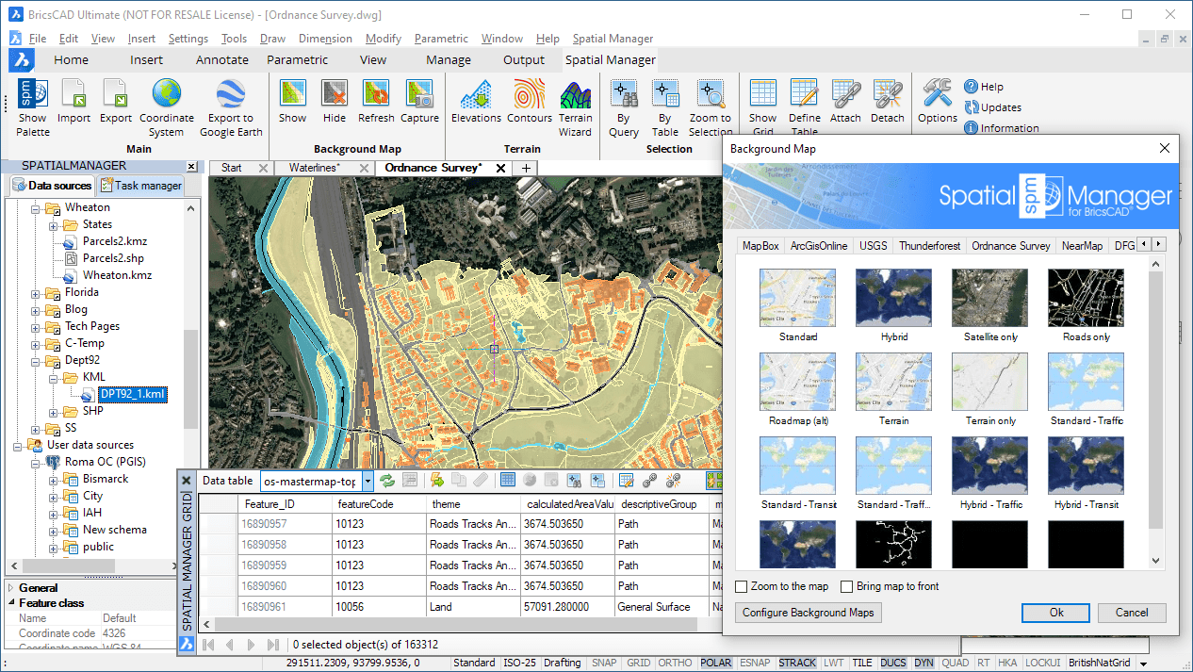Select the Roads only map thumbnail
The height and width of the screenshot is (672, 1193).
[x=1087, y=298]
